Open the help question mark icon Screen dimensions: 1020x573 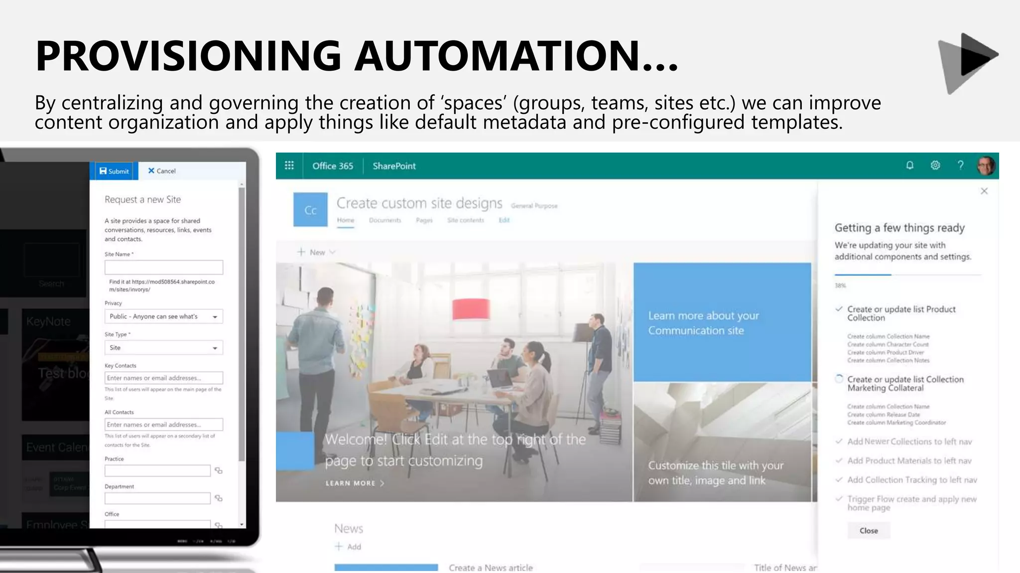pyautogui.click(x=961, y=165)
